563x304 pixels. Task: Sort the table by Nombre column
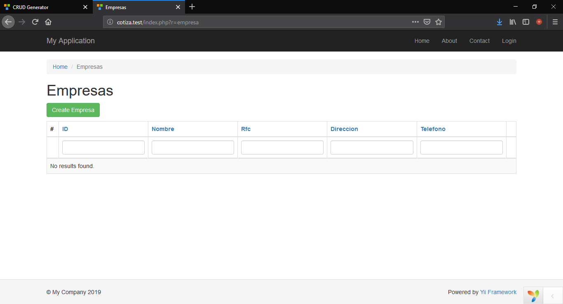163,129
